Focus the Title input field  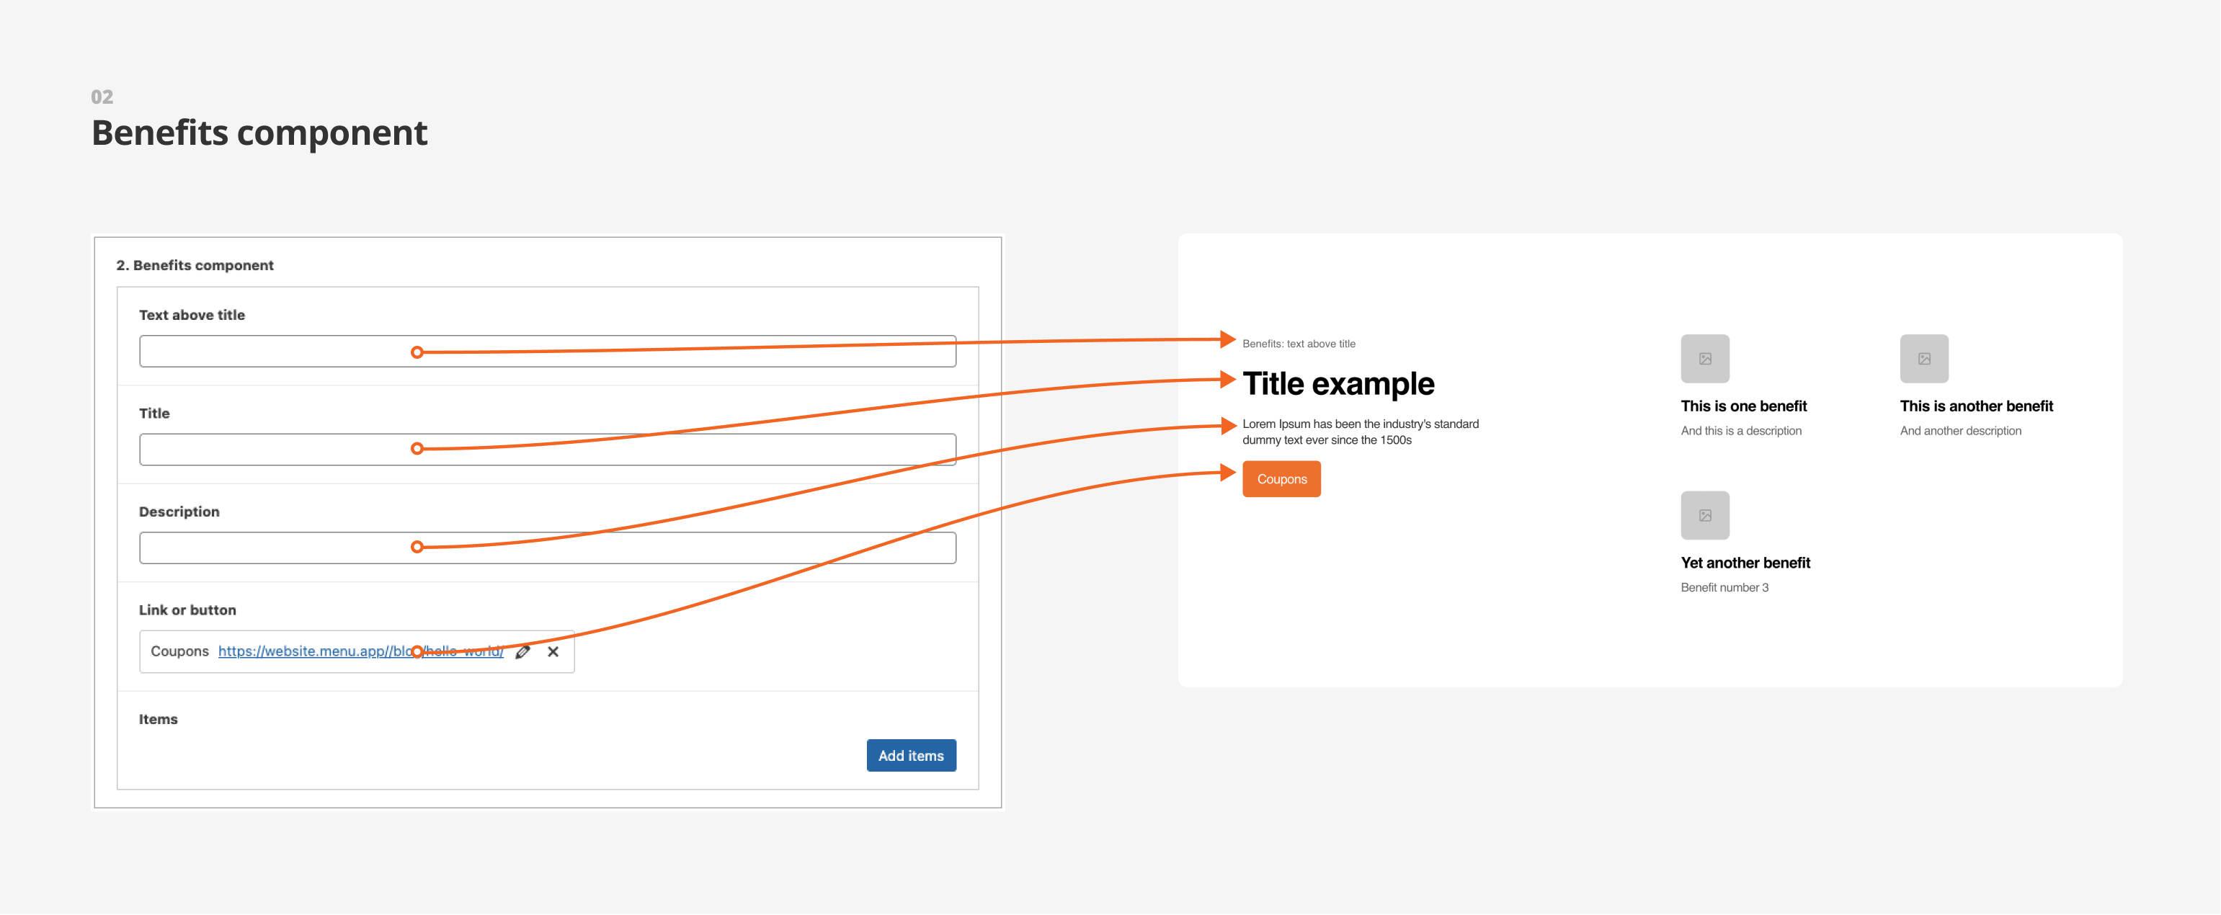548,450
